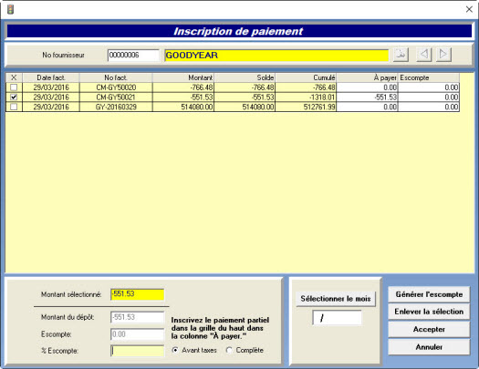Viewport: 479px width, 369px height.
Task: Click the Date fact. column header
Action: (x=51, y=77)
